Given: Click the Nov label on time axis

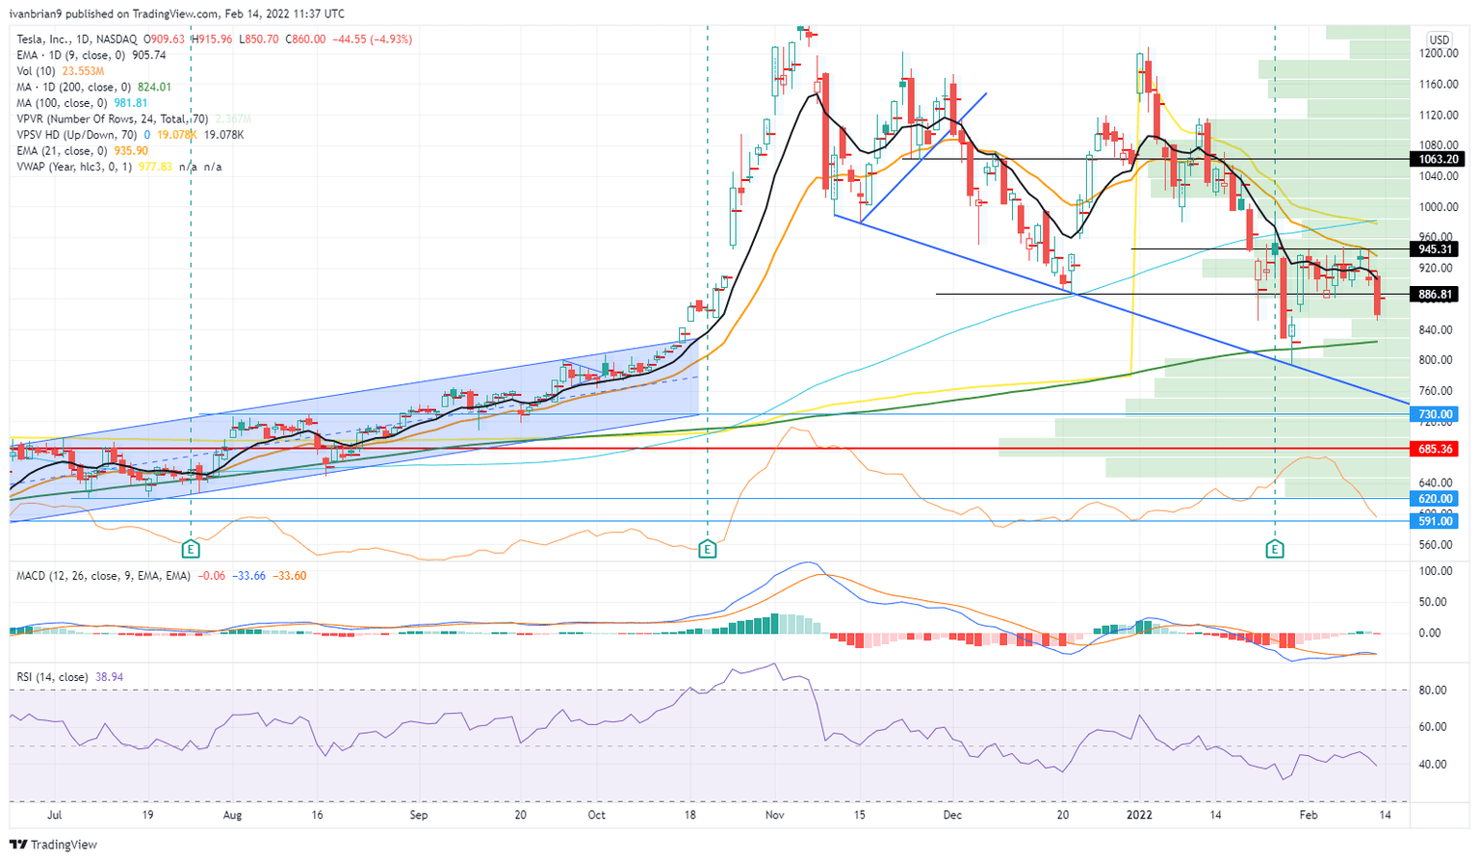Looking at the screenshot, I should coord(775,815).
